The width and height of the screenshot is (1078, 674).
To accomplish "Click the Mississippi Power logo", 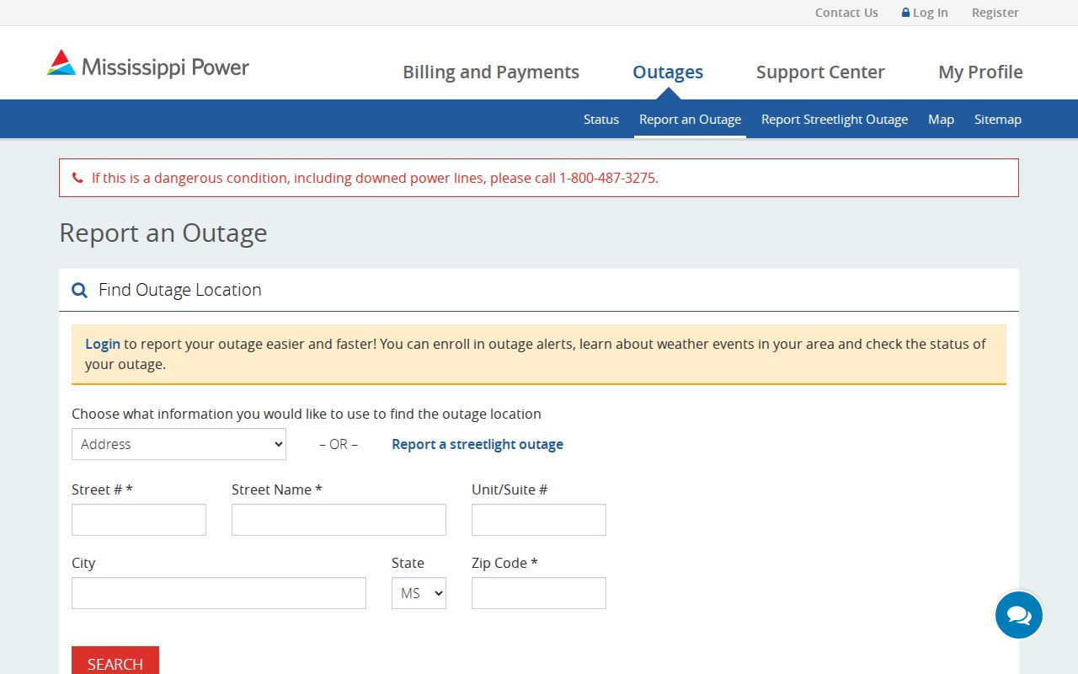I will tap(148, 65).
